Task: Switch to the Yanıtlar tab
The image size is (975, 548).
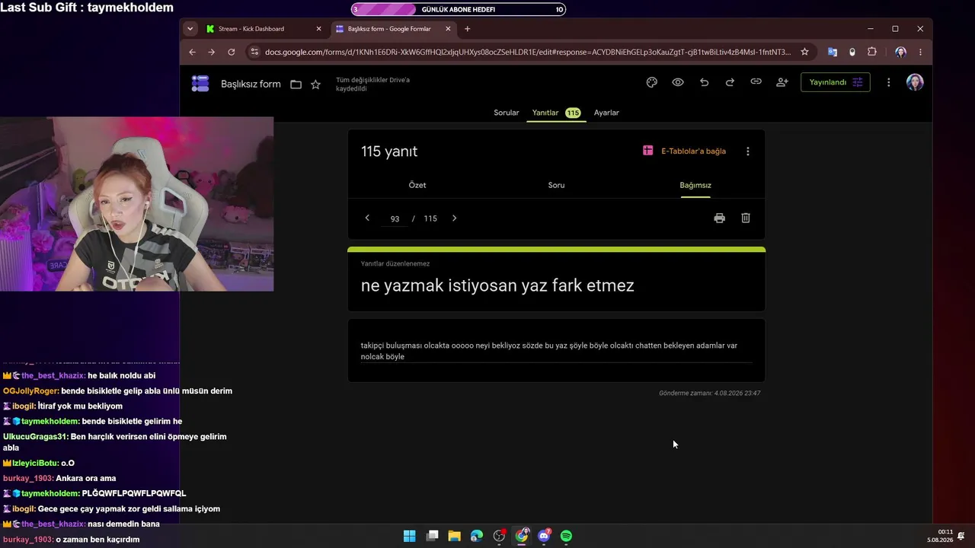Action: [x=556, y=113]
